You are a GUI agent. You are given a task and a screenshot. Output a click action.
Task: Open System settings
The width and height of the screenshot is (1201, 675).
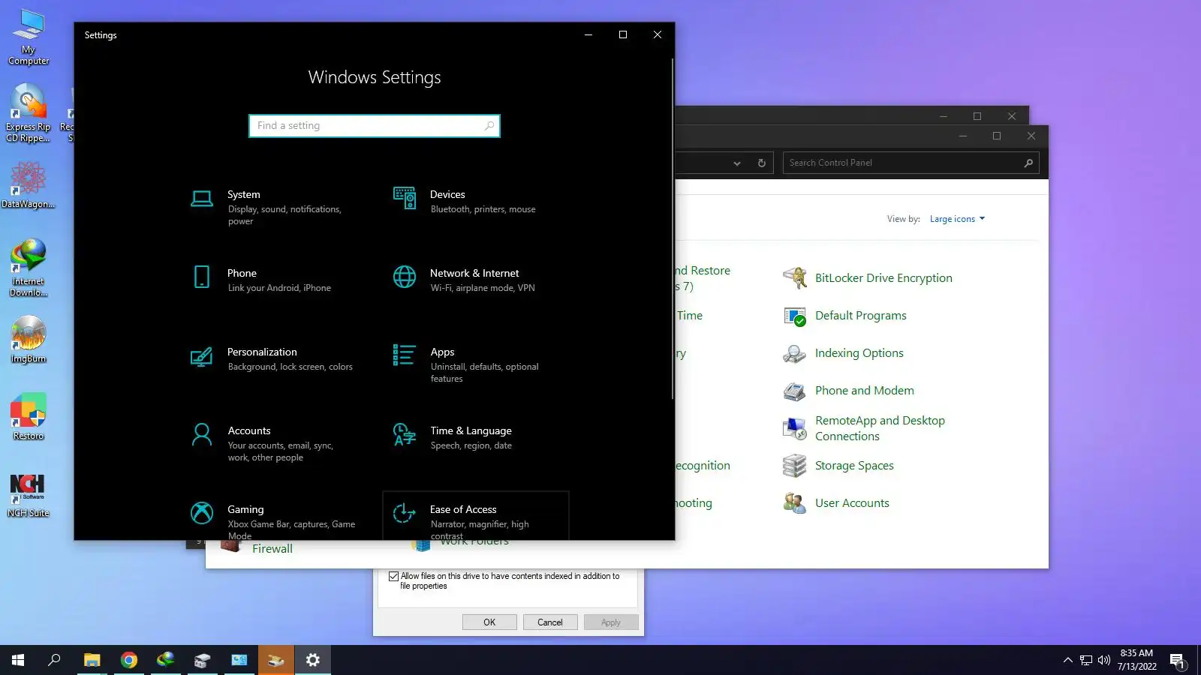tap(273, 207)
